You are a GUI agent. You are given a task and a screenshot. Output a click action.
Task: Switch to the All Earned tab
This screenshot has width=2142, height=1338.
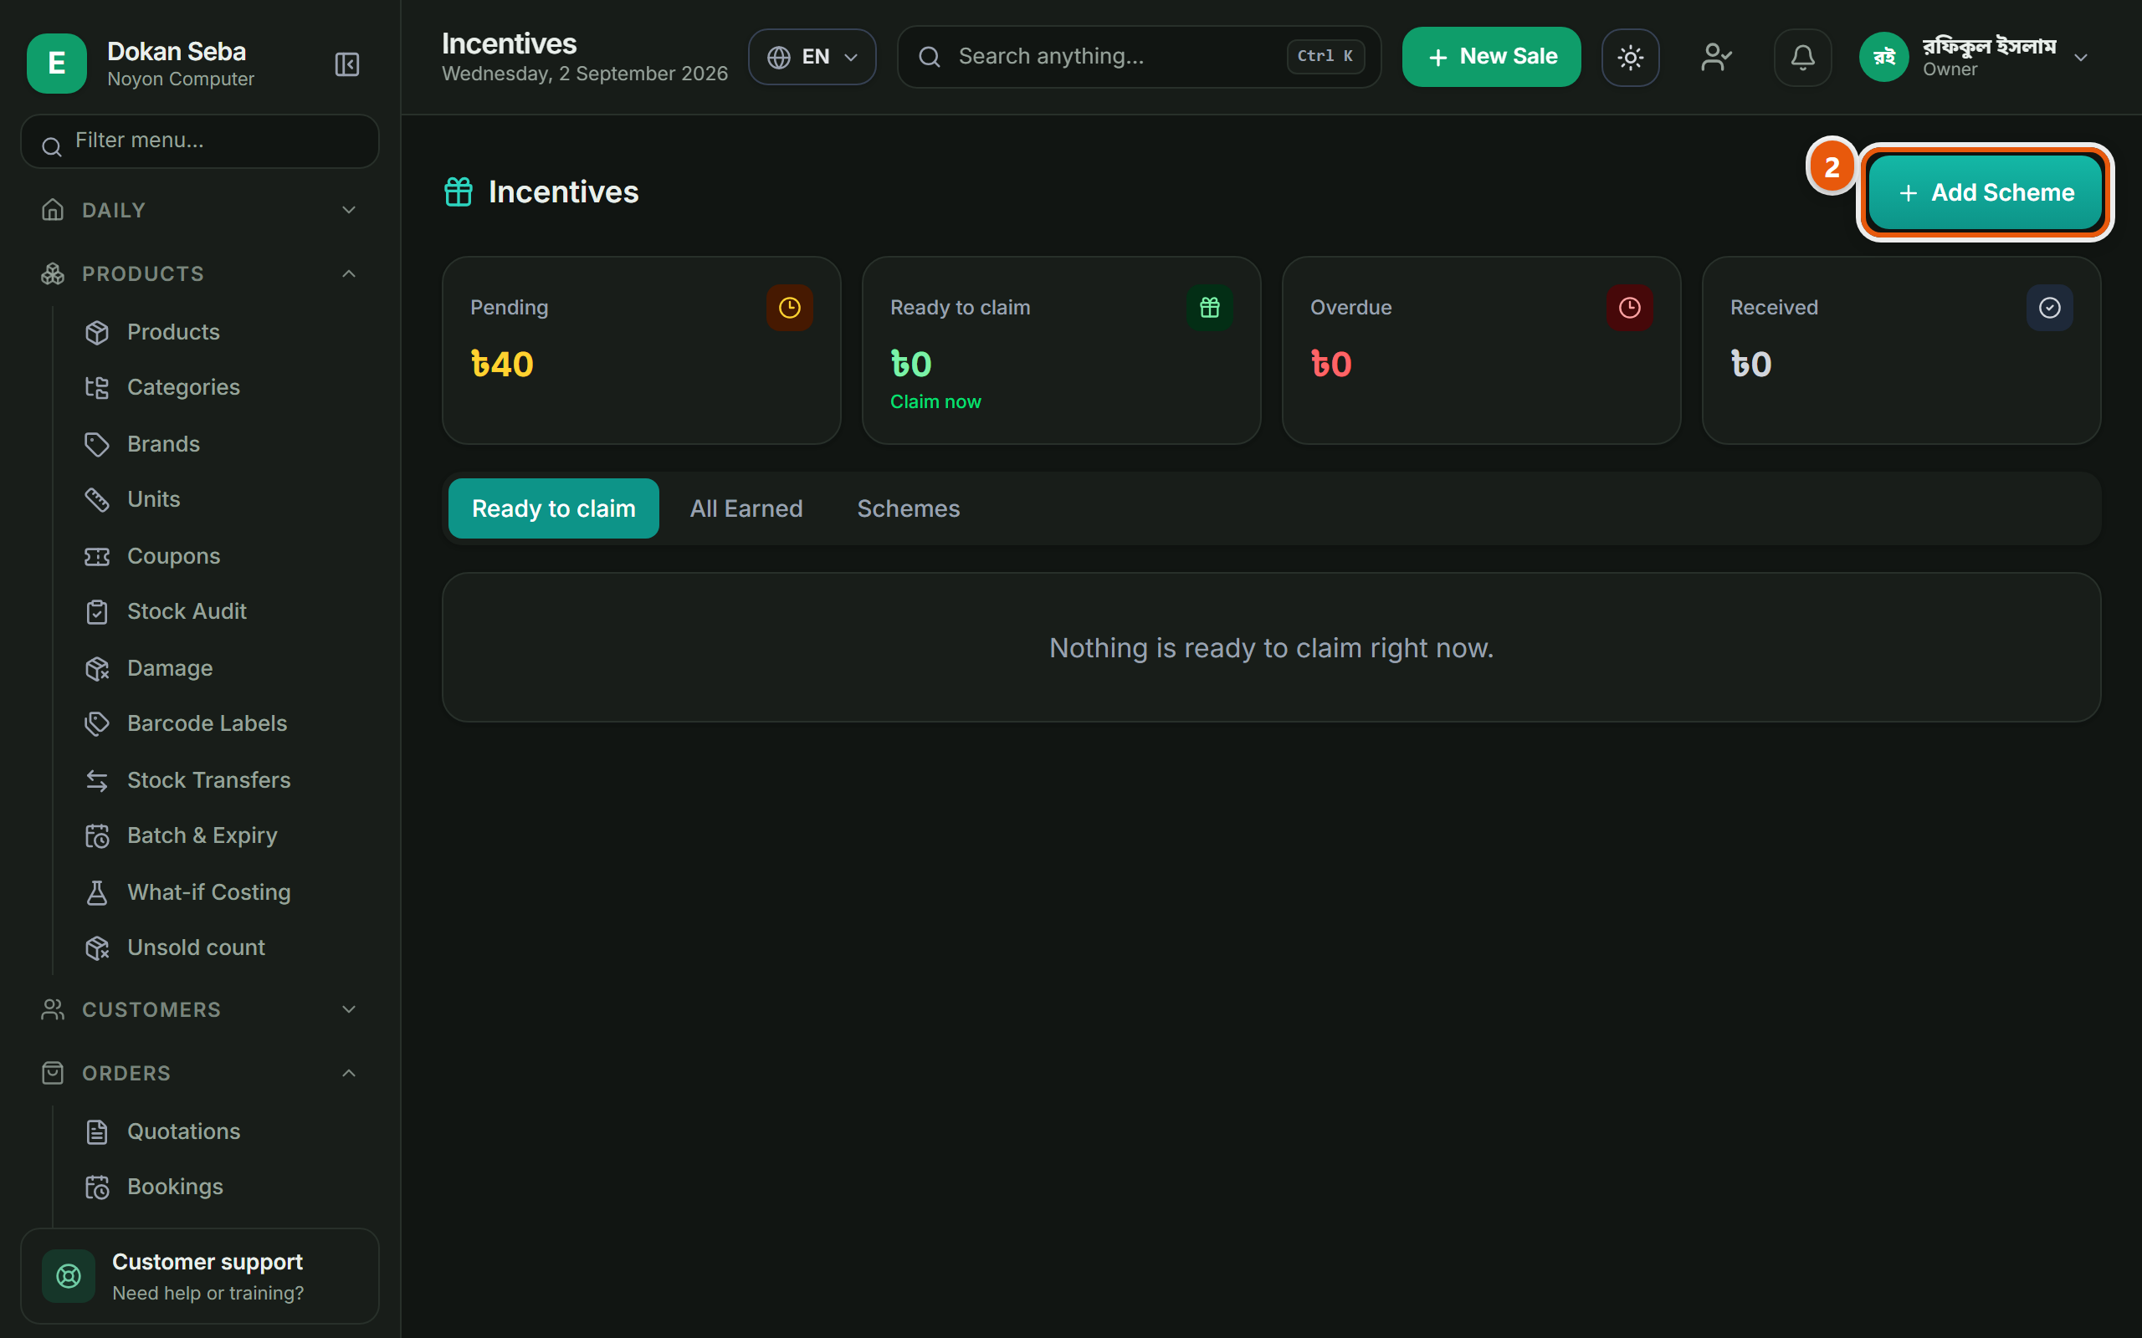click(746, 508)
